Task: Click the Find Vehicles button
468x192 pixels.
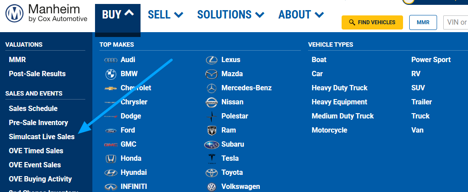Action: tap(372, 22)
